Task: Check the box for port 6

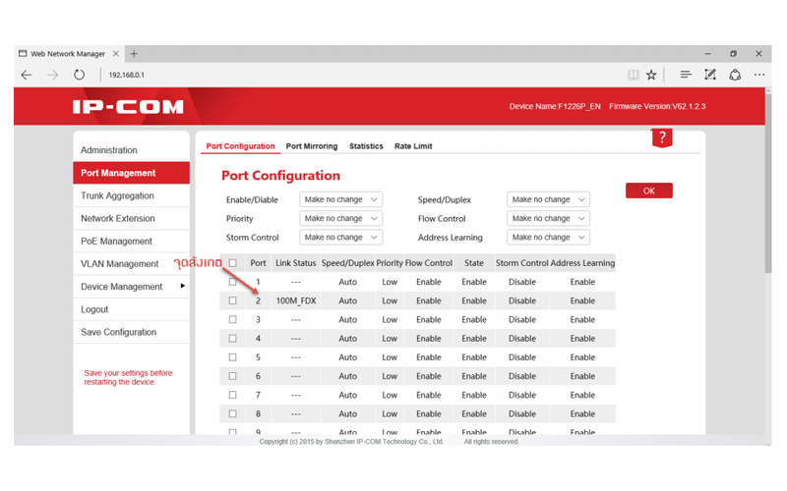Action: click(232, 376)
